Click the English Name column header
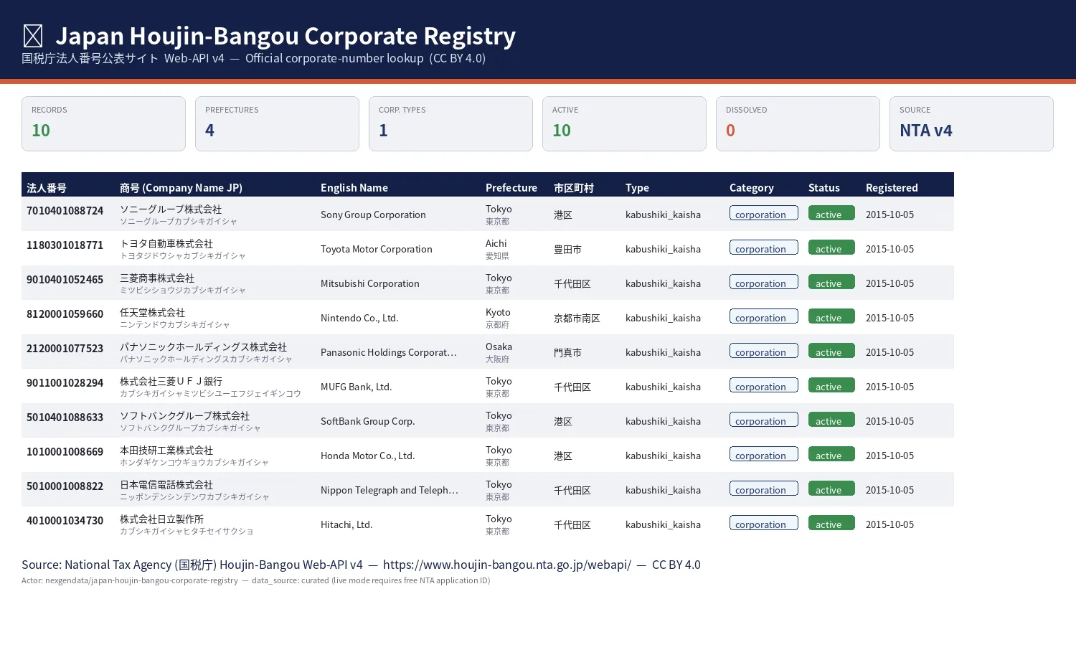 (354, 188)
